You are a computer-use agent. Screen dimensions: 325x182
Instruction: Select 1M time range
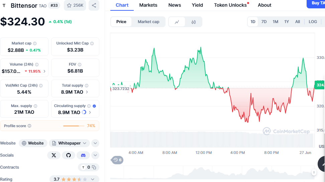coord(275,22)
